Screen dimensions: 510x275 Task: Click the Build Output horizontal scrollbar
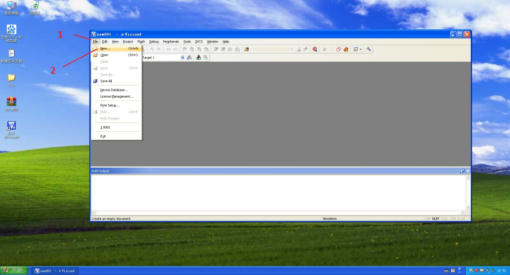277,212
